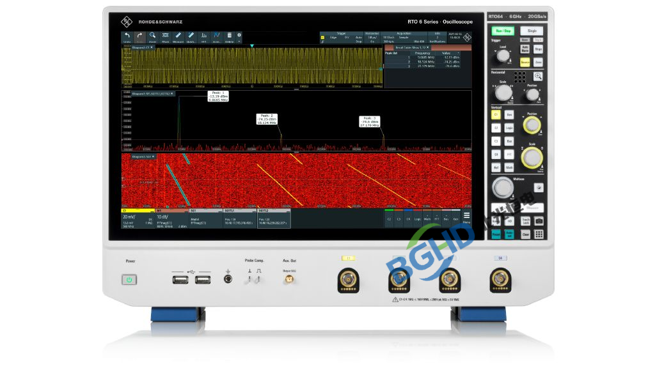Click the camera screenshot key
Viewport: 655px width, 368px height.
(539, 220)
